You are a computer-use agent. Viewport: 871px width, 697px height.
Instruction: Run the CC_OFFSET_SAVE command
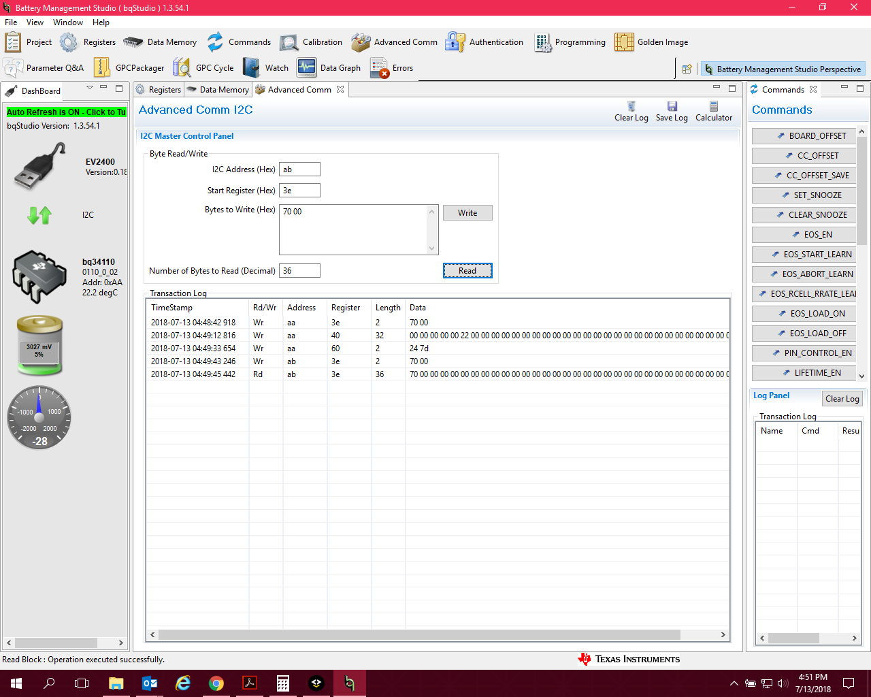803,176
